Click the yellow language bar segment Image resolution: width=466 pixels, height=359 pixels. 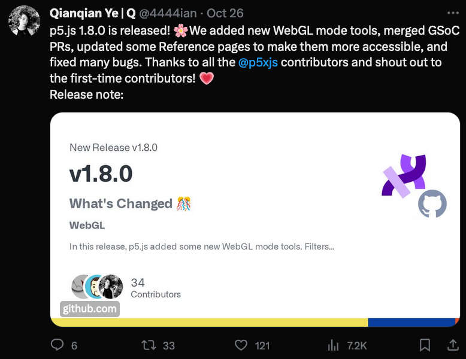[x=209, y=323]
